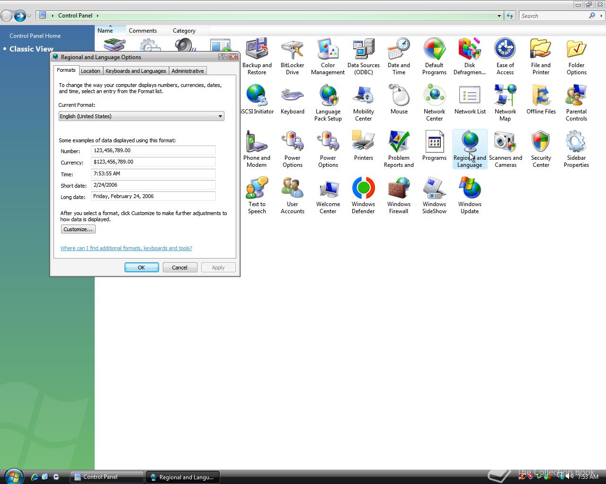The image size is (606, 484).
Task: Open Text to Speech
Action: (257, 196)
